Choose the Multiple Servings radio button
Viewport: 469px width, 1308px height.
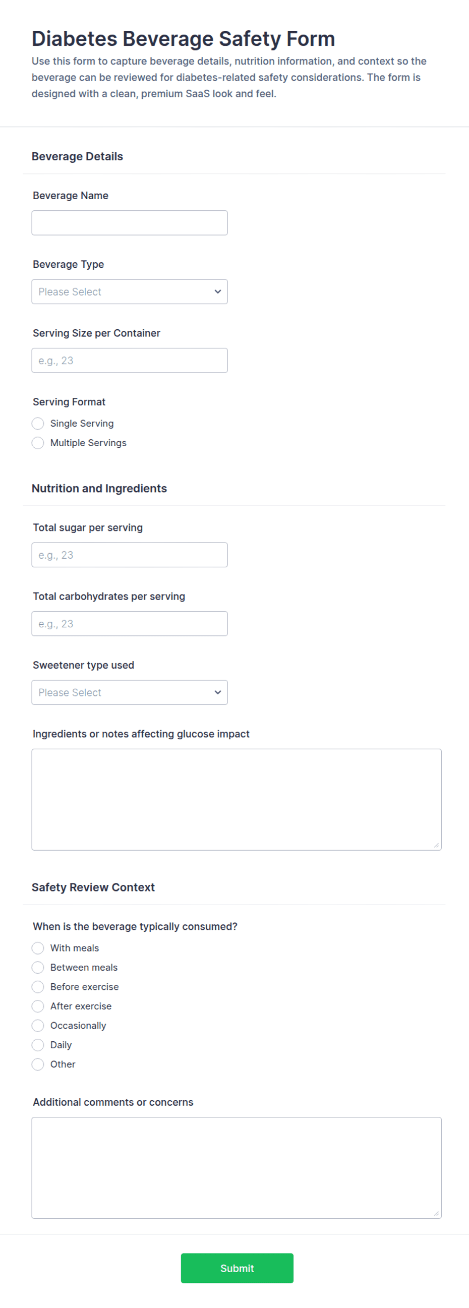[x=37, y=443]
